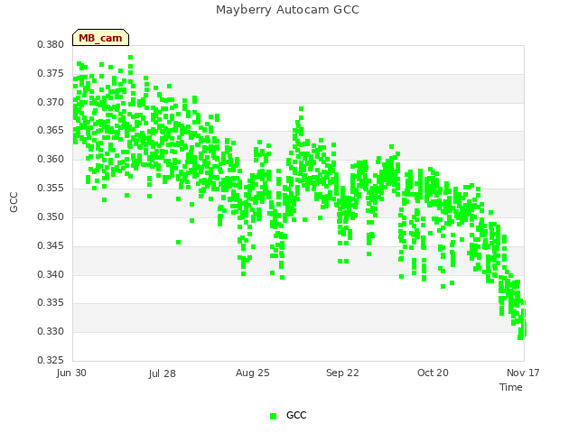Click the Nov 17 axis label
This screenshot has width=578, height=433.
point(523,373)
